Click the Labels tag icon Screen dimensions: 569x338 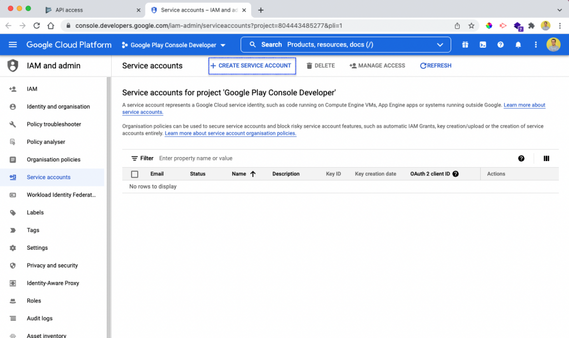tap(13, 213)
